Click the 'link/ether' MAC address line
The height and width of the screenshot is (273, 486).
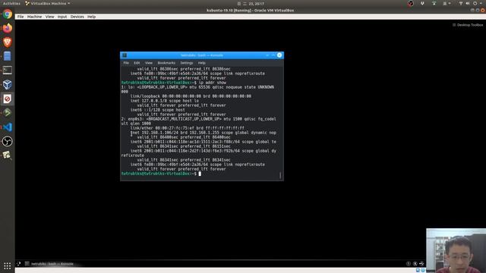point(188,128)
